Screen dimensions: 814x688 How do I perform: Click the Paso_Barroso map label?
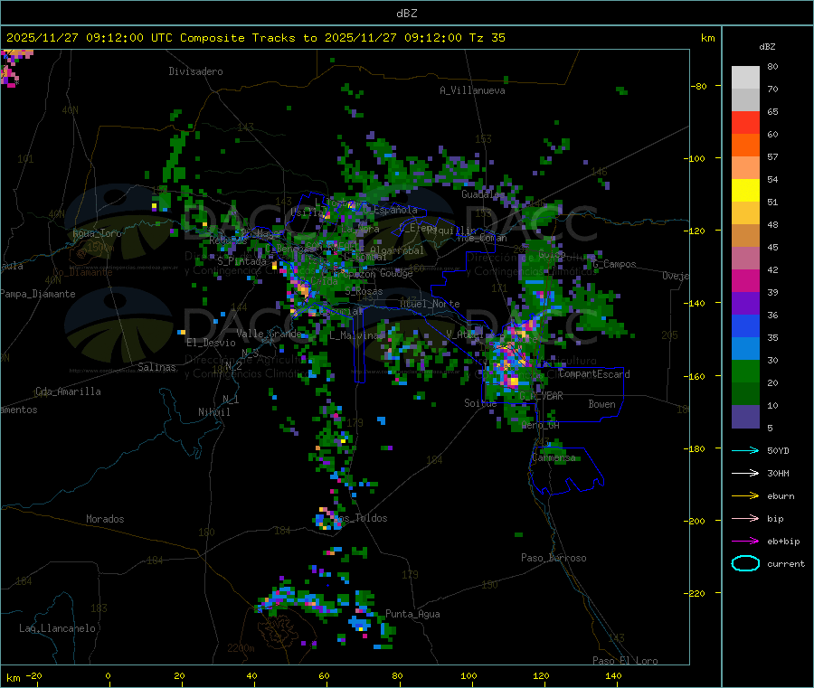click(x=554, y=558)
